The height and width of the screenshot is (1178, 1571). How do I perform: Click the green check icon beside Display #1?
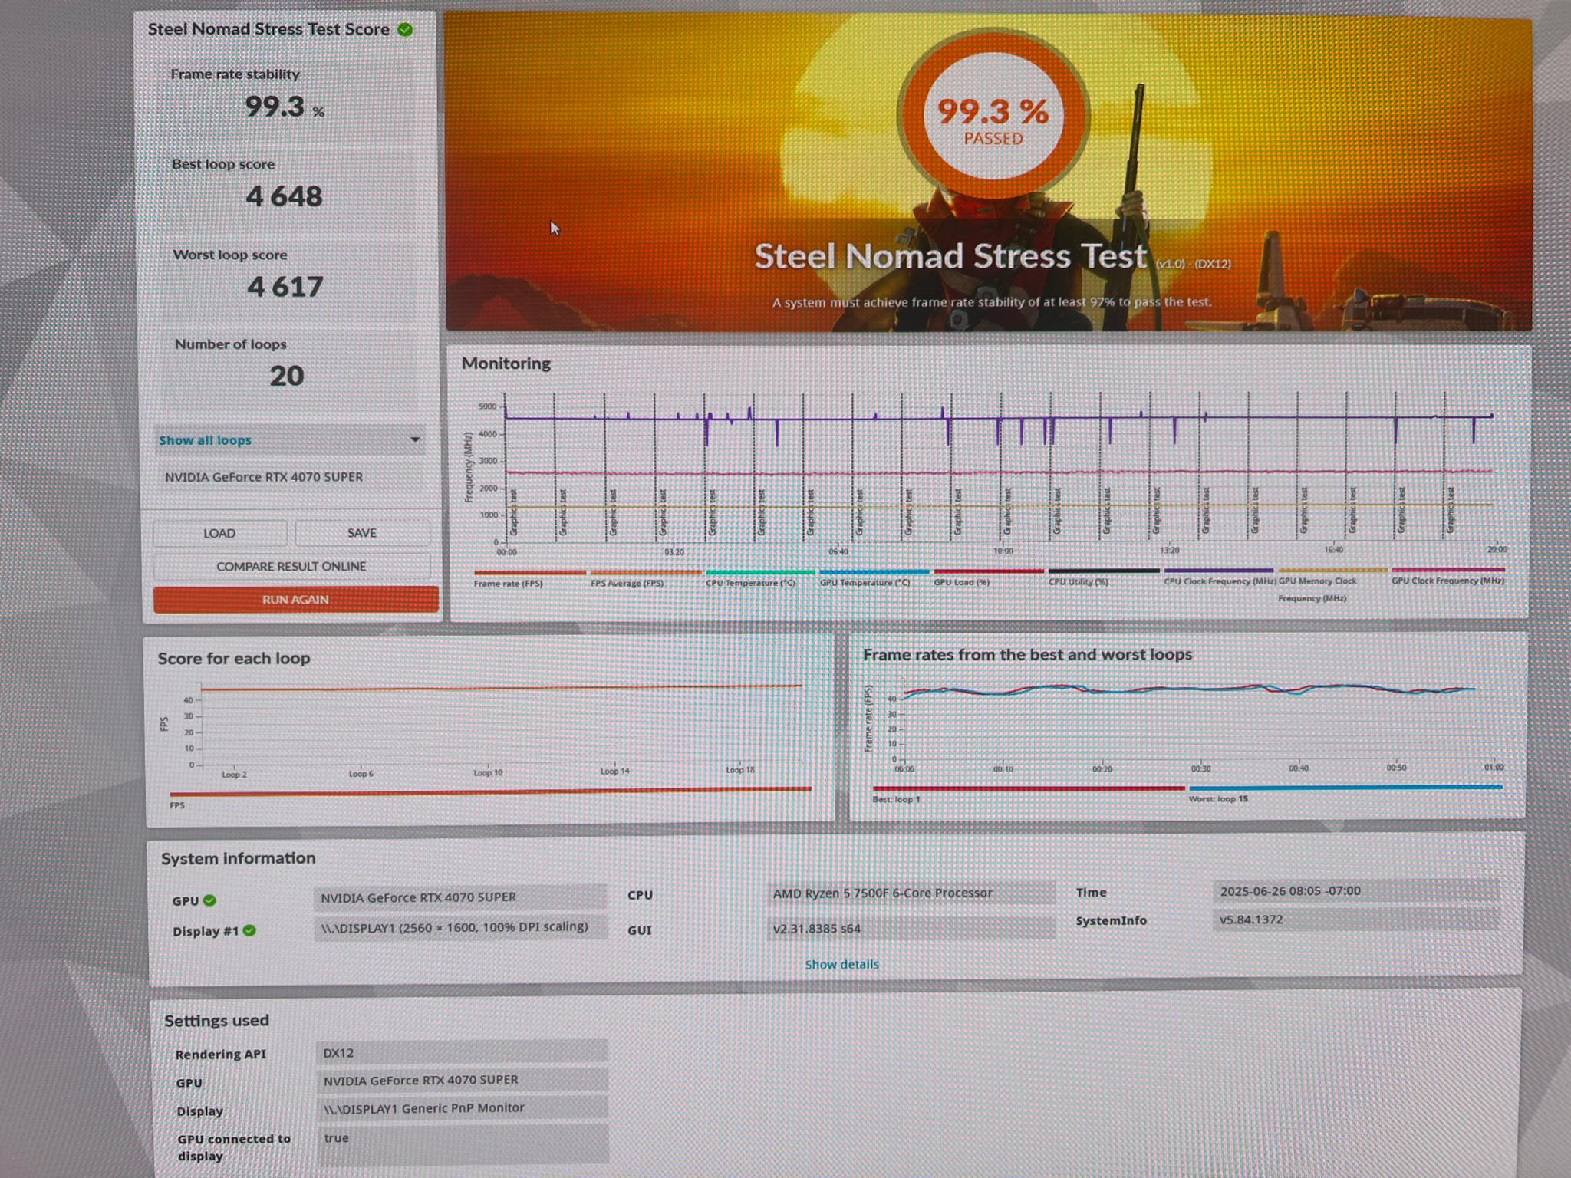(x=249, y=930)
